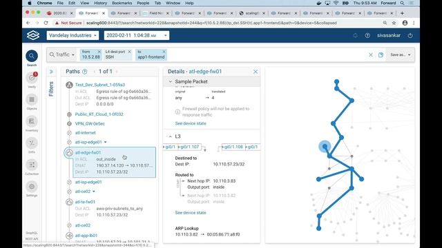Click the power logout icon

tap(410, 35)
